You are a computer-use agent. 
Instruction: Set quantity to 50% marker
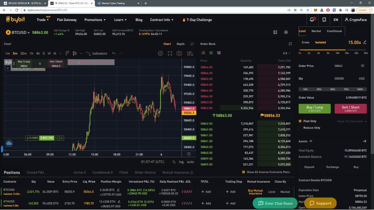(333, 89)
